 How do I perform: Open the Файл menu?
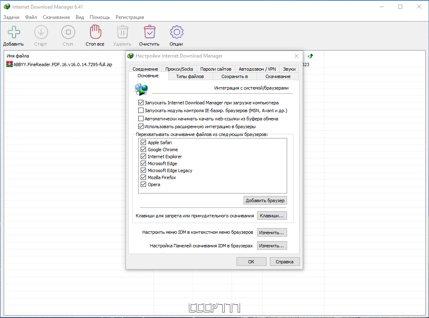pyautogui.click(x=31, y=17)
